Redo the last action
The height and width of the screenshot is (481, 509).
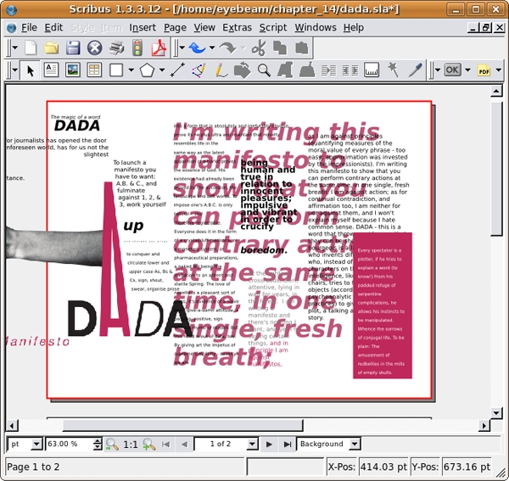click(227, 48)
